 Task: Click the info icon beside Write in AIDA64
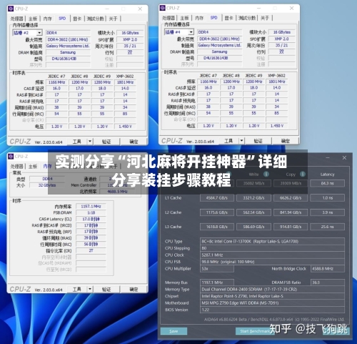point(266,174)
